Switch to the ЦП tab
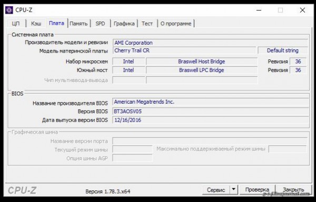Image resolution: width=316 pixels, height=202 pixels. pyautogui.click(x=16, y=24)
